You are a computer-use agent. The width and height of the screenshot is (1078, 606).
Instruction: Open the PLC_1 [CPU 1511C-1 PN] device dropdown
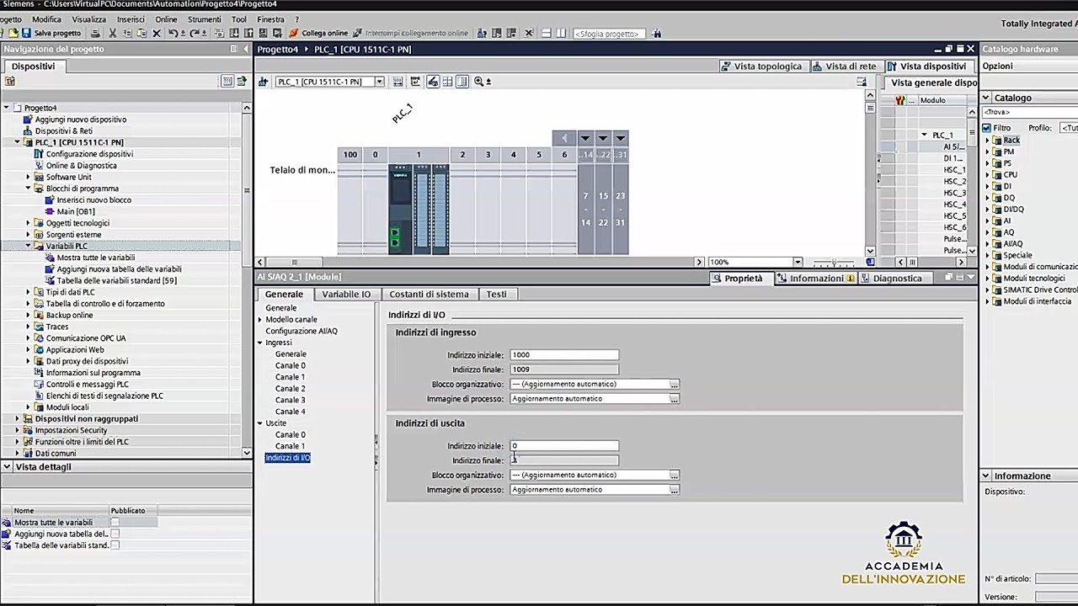(x=379, y=82)
